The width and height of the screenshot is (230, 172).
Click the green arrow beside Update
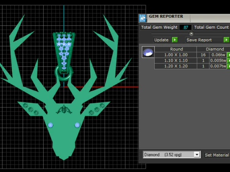175,40
